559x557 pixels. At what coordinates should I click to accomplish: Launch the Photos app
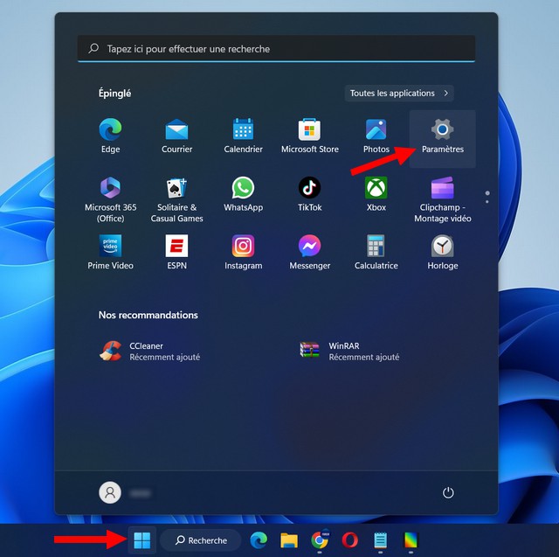pos(376,136)
